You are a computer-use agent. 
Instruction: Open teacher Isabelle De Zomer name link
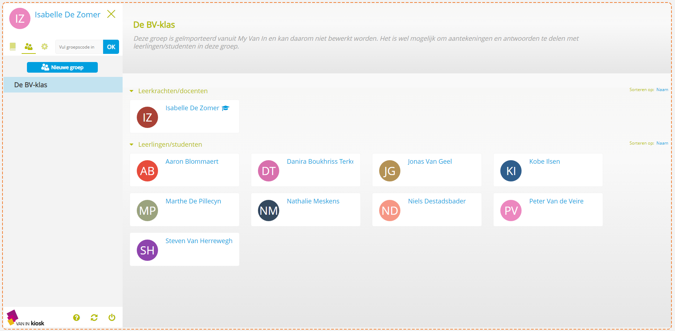[x=192, y=108]
